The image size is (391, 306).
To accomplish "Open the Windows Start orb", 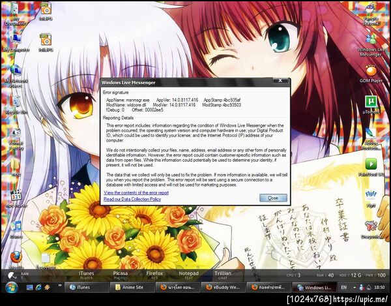I will [11, 287].
